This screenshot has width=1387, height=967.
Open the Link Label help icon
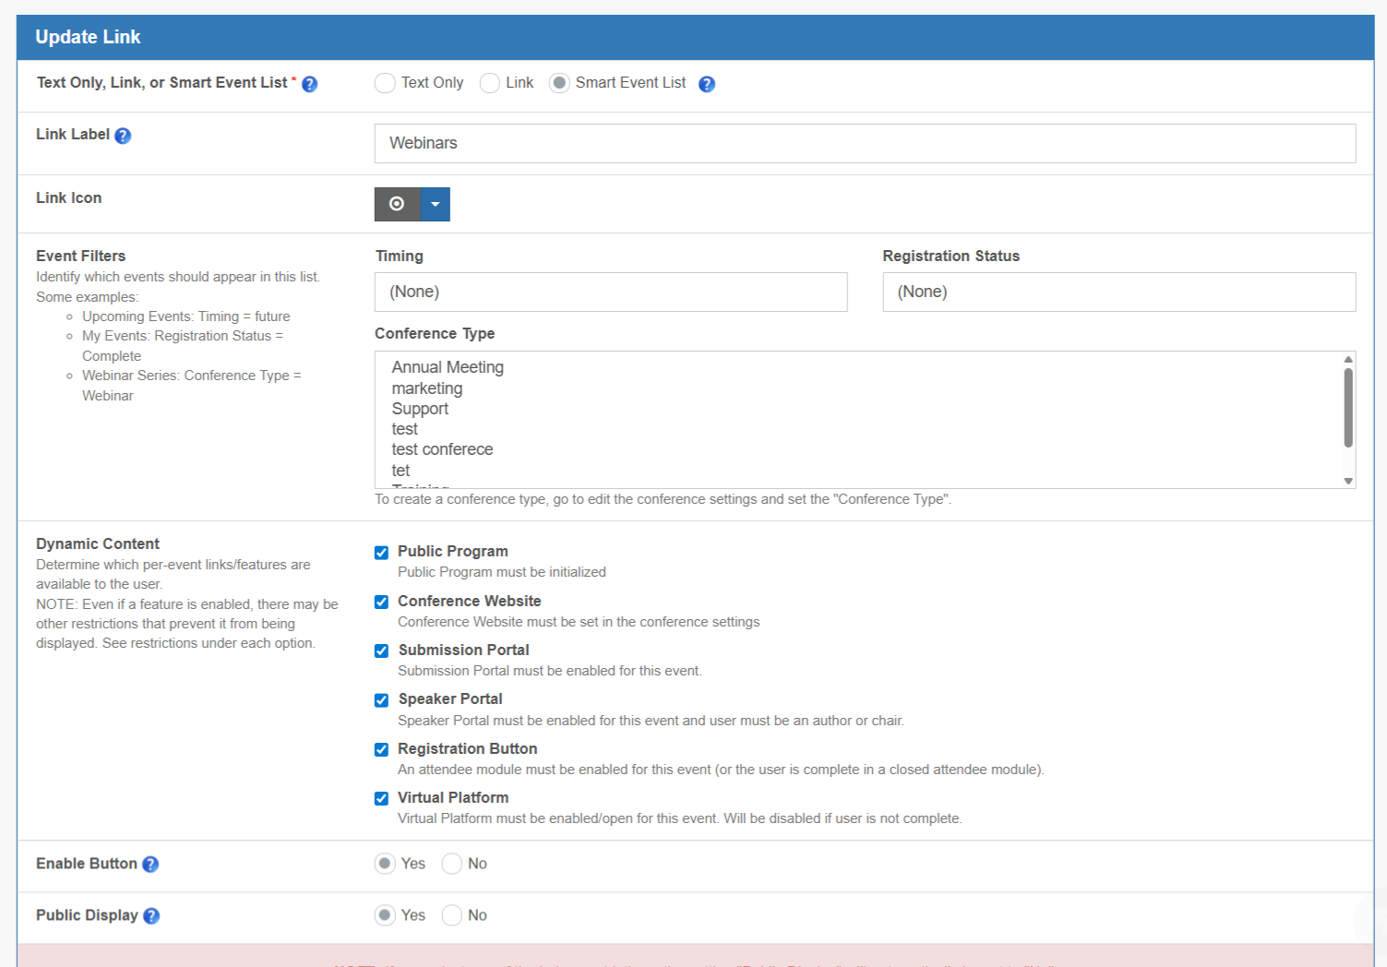(123, 136)
